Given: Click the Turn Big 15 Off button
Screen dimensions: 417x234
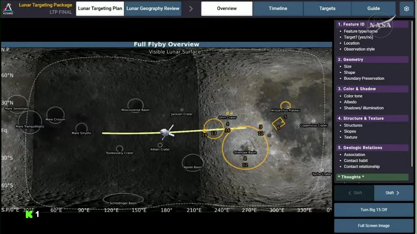Looking at the screenshot, I should 374,210.
